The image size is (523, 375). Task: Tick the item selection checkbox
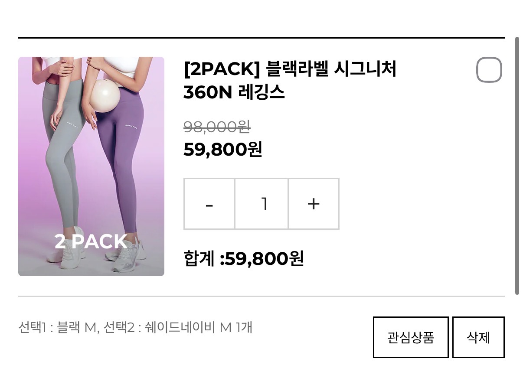pyautogui.click(x=489, y=70)
